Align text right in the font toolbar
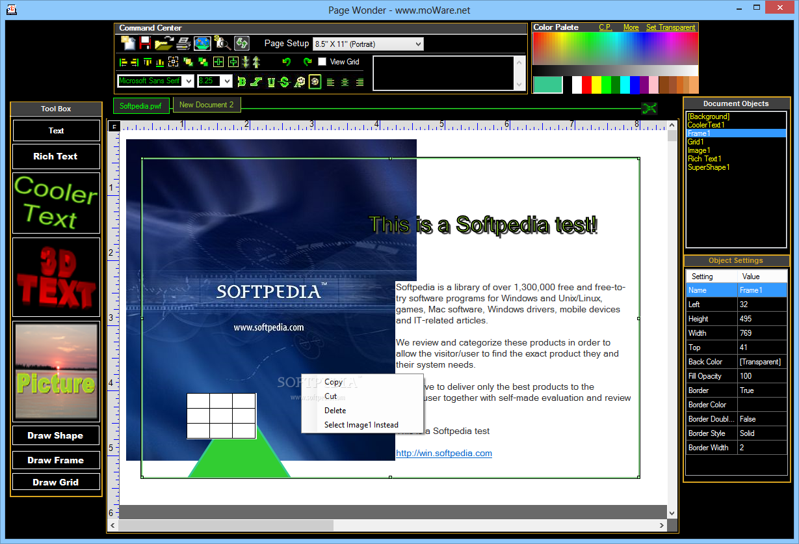Screen dimensions: 799x544 (360, 82)
